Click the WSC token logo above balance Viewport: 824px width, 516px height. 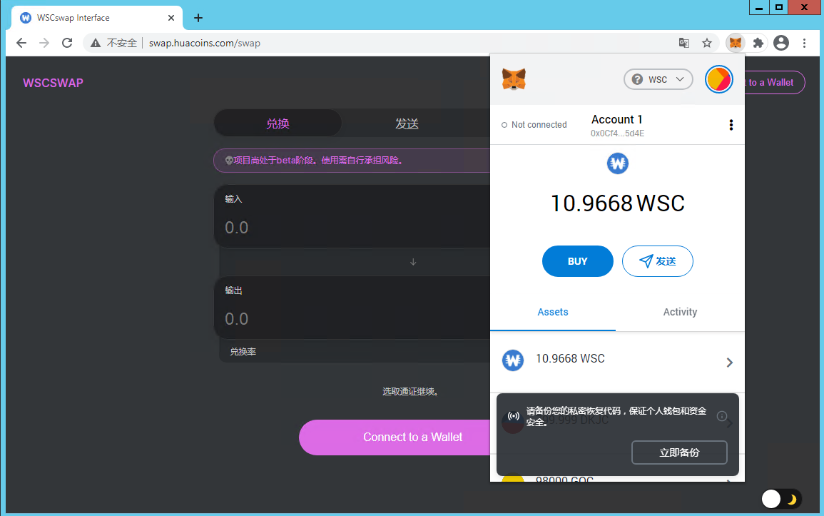(618, 163)
